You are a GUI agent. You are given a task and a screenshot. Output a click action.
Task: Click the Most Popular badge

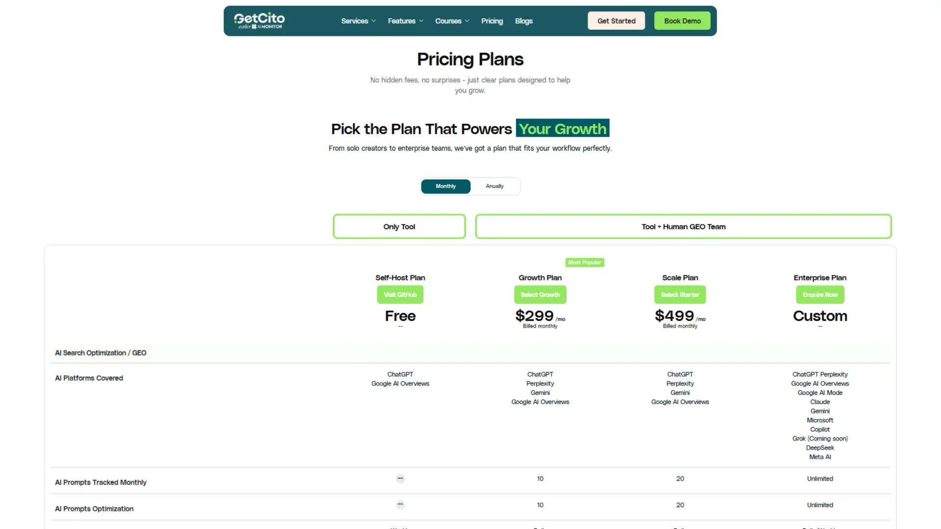click(x=584, y=262)
